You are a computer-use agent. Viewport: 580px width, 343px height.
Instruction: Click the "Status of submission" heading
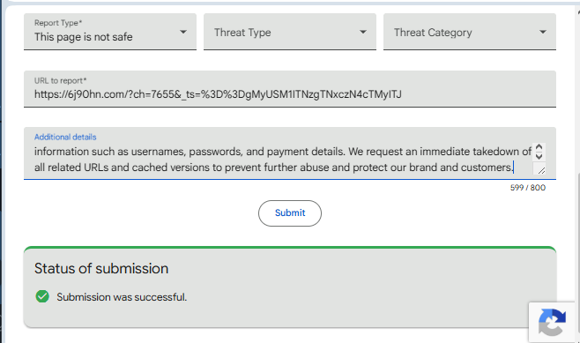pos(101,269)
